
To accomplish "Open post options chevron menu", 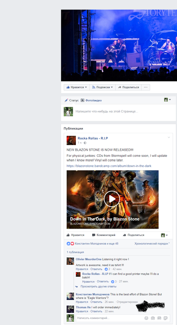I will pos(169,137).
